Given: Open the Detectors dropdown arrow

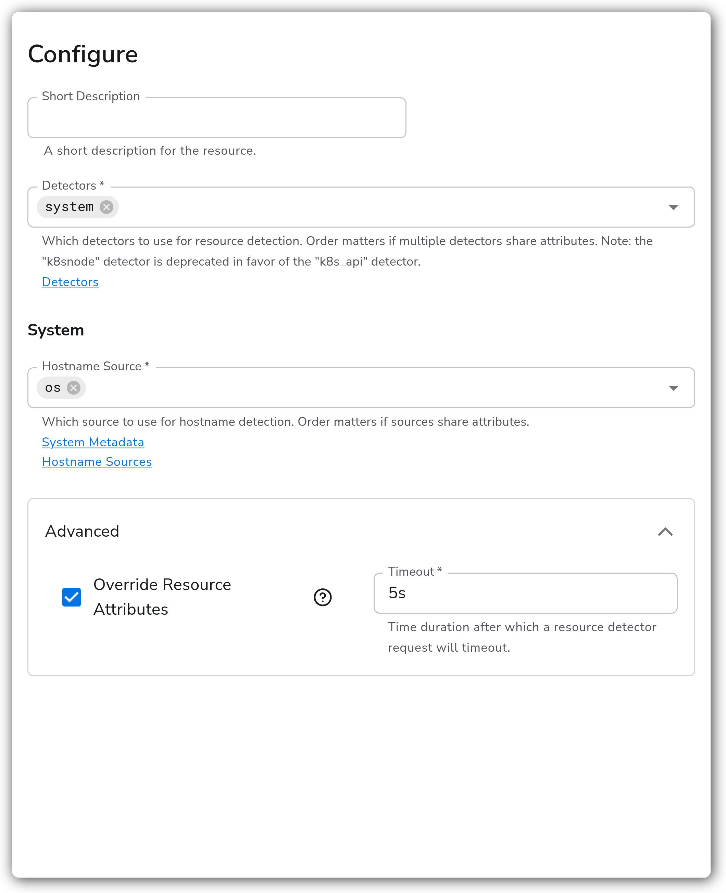Looking at the screenshot, I should (673, 207).
